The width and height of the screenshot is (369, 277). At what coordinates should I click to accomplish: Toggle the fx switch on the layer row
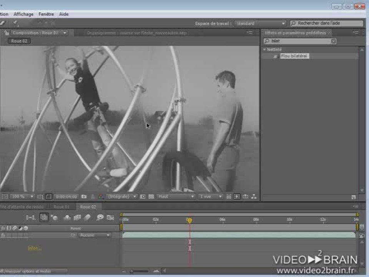tap(3, 235)
